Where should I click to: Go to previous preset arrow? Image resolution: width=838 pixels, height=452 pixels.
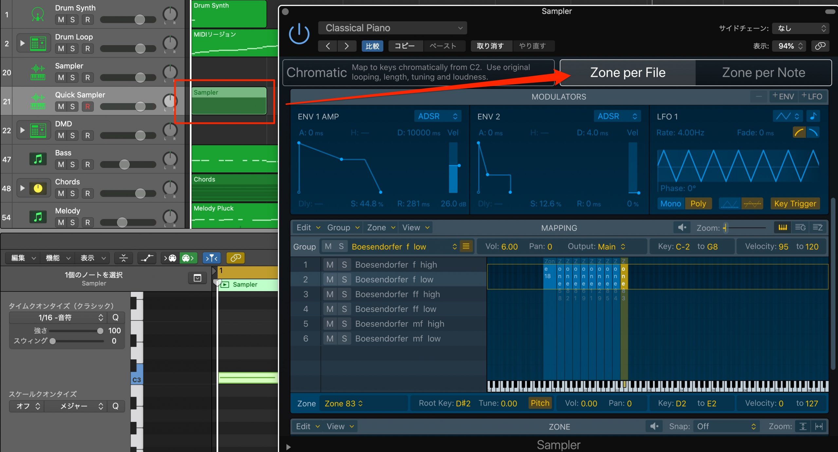(328, 46)
